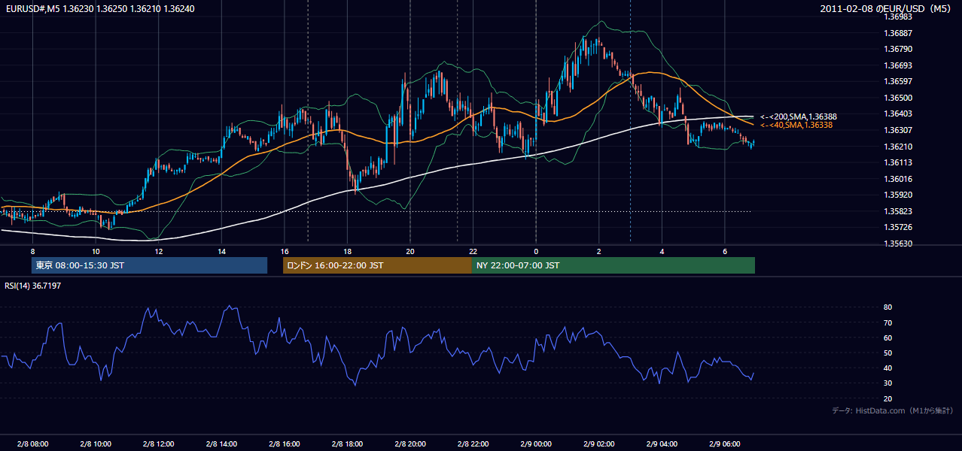Click RSI axis level 60
Viewport: 962px width, 451px height.
pos(887,337)
